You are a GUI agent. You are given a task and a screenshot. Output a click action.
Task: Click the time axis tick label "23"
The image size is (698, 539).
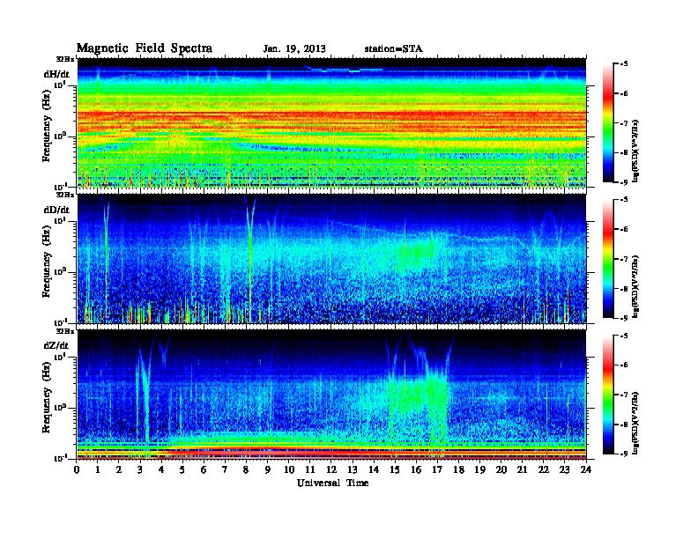[564, 470]
